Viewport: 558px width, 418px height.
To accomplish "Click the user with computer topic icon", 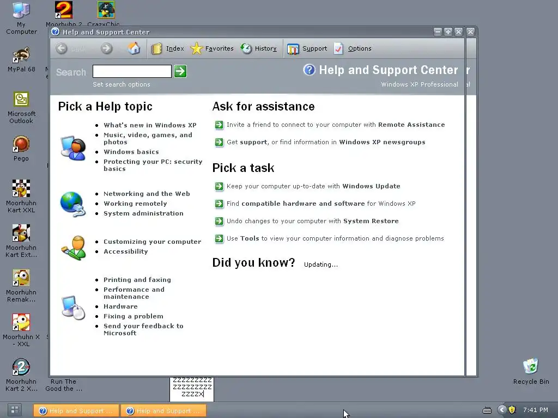I will point(74,148).
